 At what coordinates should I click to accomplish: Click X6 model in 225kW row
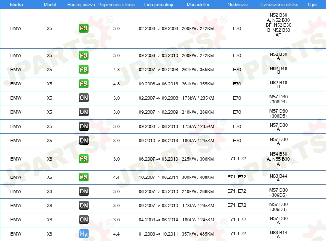(x=49, y=159)
